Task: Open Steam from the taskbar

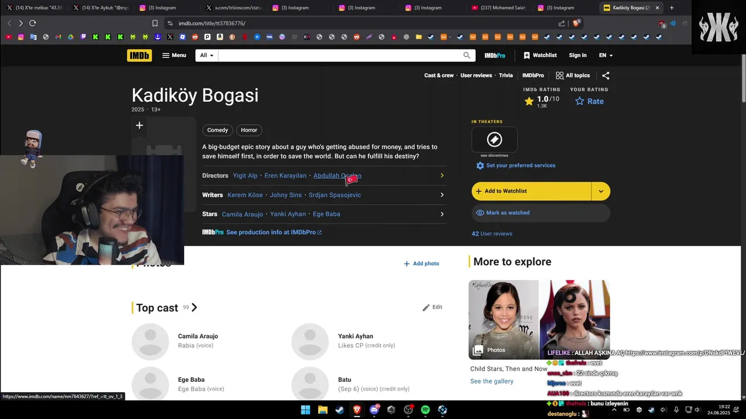Action: point(339,410)
